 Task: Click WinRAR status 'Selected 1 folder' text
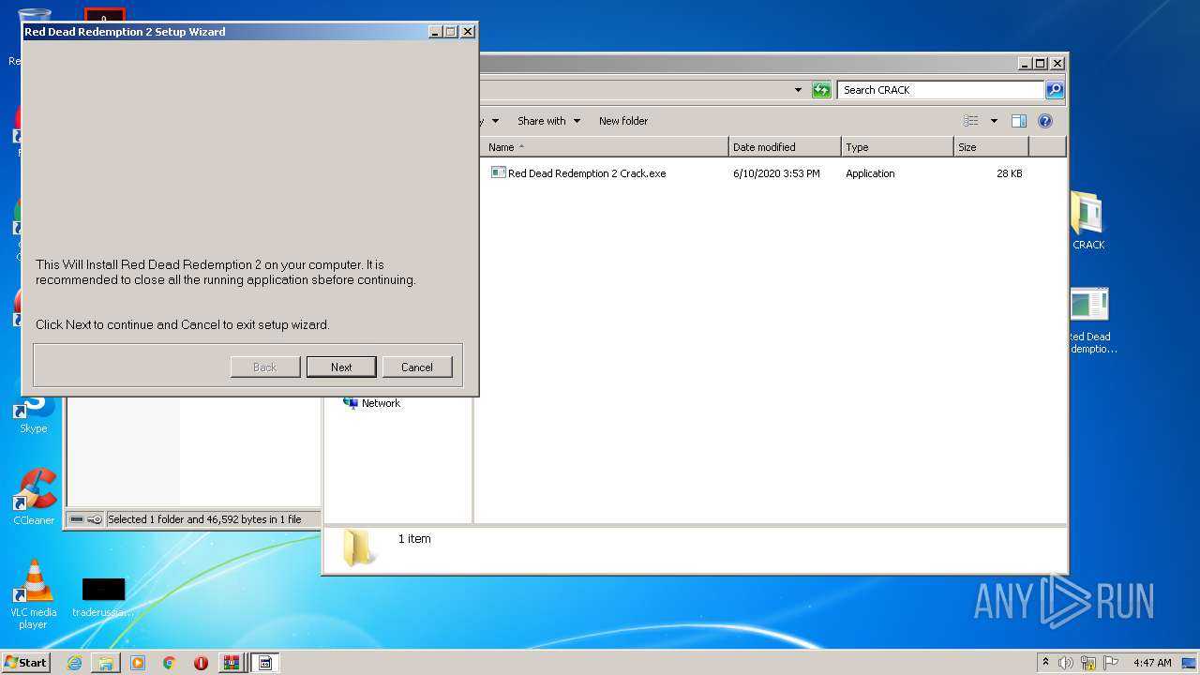[x=204, y=519]
